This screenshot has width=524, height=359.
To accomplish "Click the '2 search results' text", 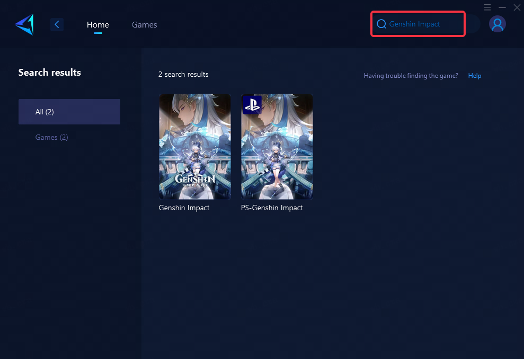I will pos(183,75).
